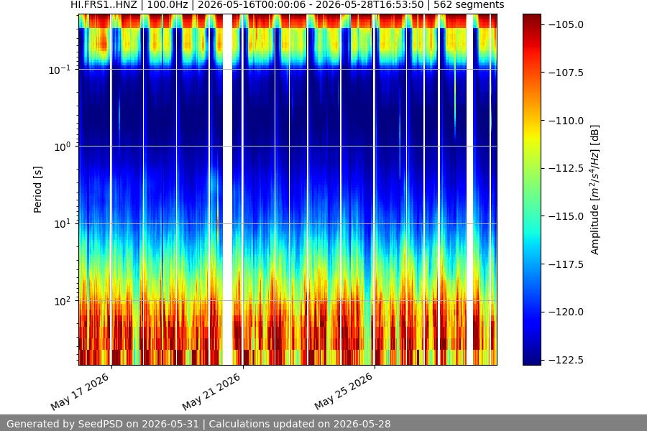Click the 'May 21 2026' x-axis label
Image resolution: width=647 pixels, height=431 pixels.
[x=212, y=391]
